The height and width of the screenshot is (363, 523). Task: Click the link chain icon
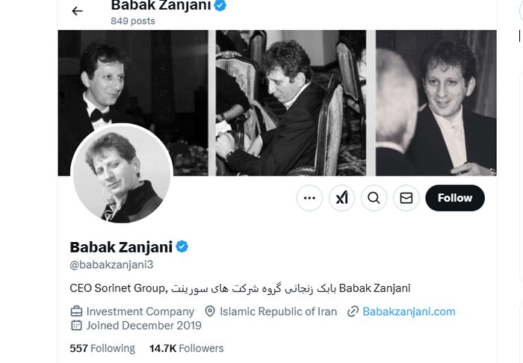[x=353, y=311]
